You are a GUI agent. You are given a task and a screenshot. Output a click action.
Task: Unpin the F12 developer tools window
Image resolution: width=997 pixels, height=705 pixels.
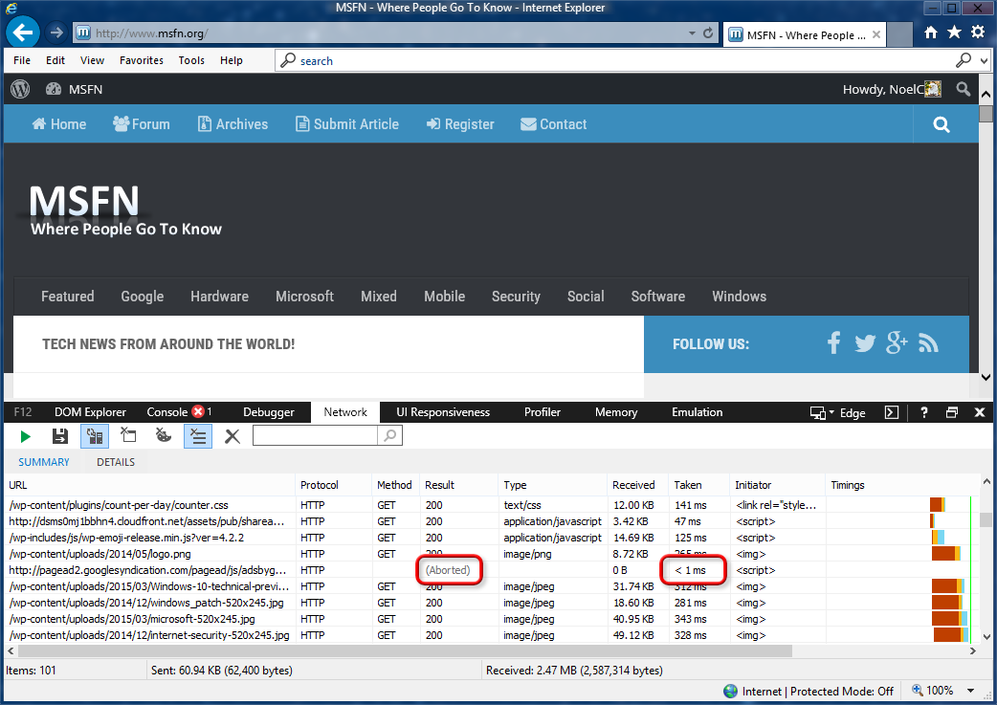952,412
